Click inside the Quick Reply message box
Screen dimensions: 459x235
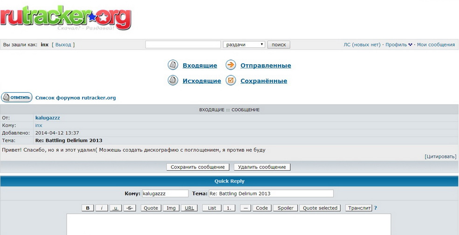(229, 224)
